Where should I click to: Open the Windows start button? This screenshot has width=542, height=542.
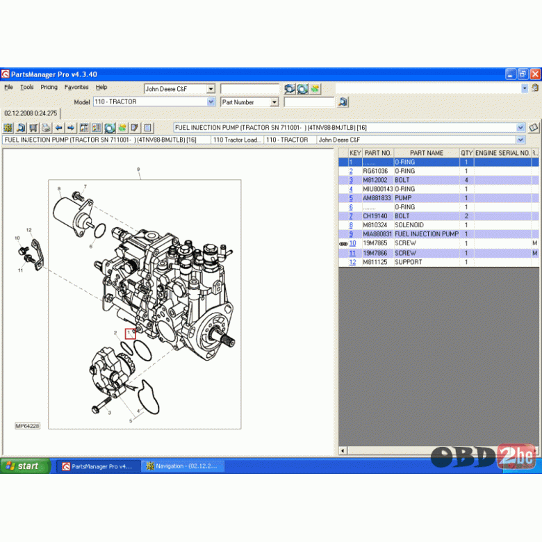[x=25, y=466]
